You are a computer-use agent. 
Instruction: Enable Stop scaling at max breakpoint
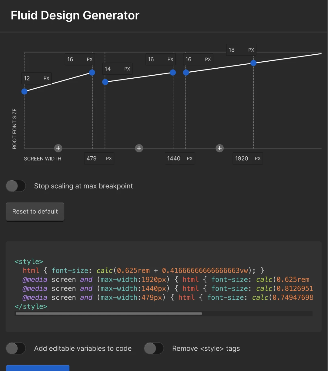click(16, 186)
